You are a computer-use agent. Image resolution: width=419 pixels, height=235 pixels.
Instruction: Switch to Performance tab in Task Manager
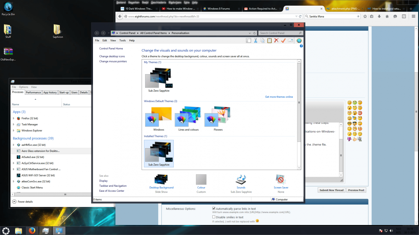click(33, 92)
